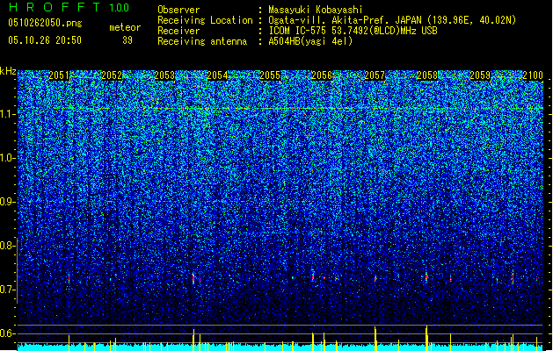This screenshot has width=553, height=351.
Task: Click the 2054 time marker
Action: click(217, 75)
